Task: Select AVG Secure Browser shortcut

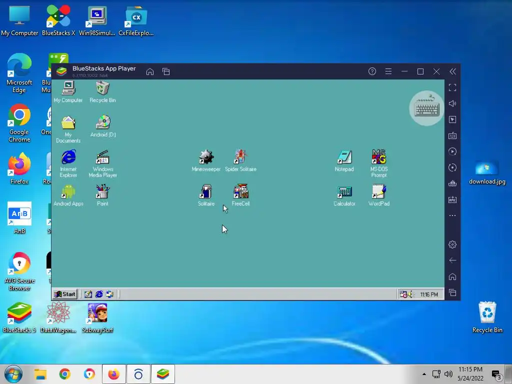Action: [19, 271]
